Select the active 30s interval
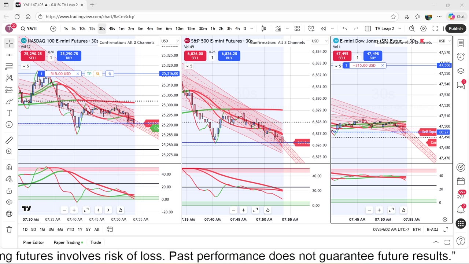The height and width of the screenshot is (264, 469). click(102, 29)
